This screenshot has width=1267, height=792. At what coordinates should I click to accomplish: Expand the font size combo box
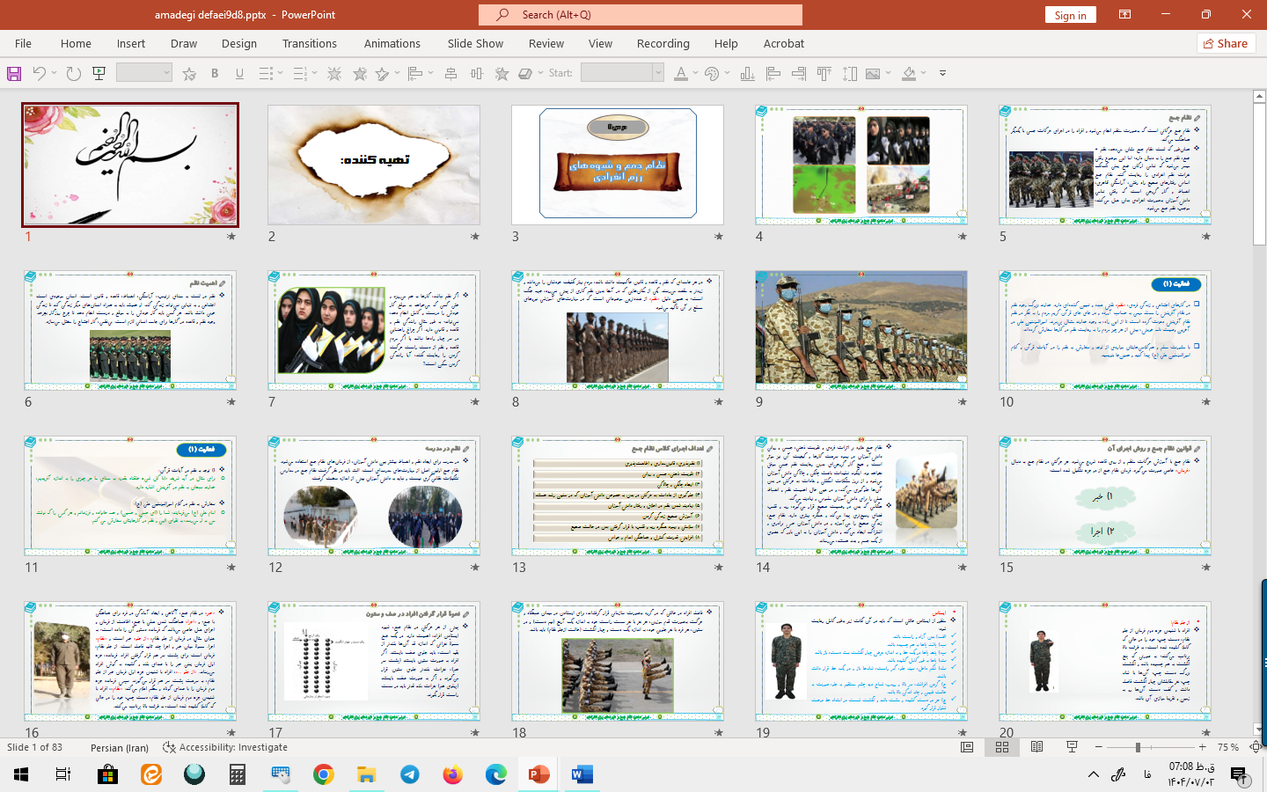(x=165, y=74)
